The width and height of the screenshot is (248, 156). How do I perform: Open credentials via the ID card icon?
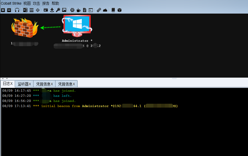pos(46,10)
